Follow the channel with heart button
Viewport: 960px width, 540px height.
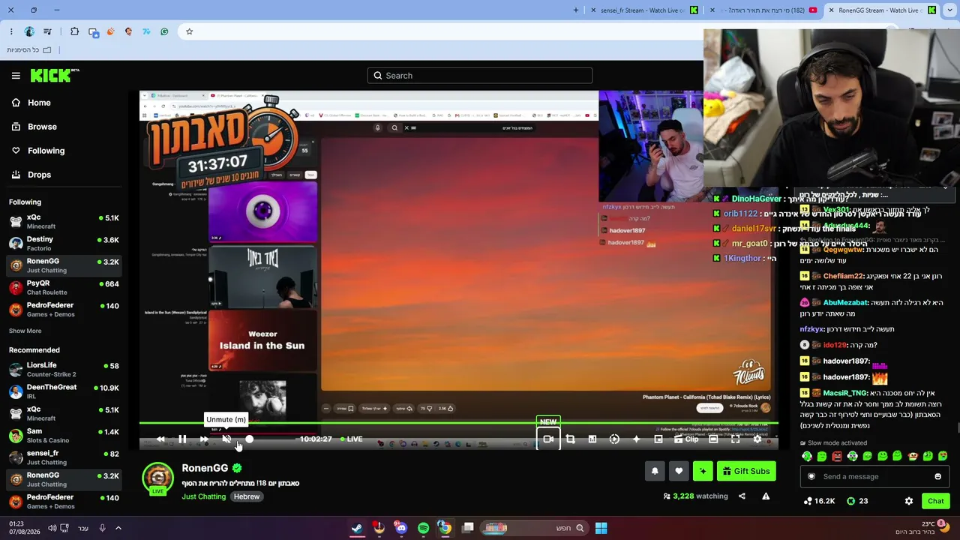(x=679, y=471)
